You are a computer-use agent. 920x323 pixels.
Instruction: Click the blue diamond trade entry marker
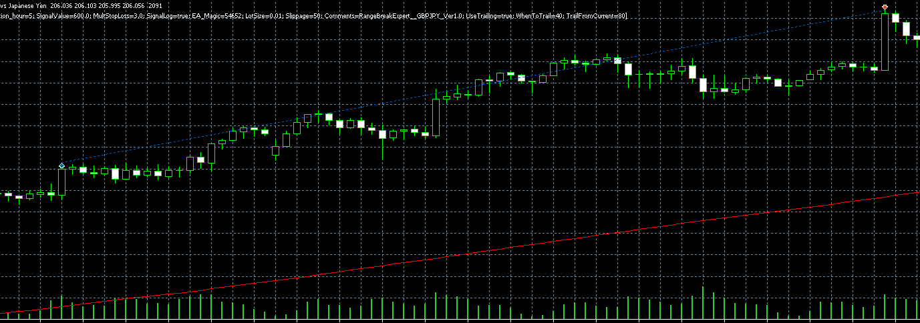pos(62,165)
